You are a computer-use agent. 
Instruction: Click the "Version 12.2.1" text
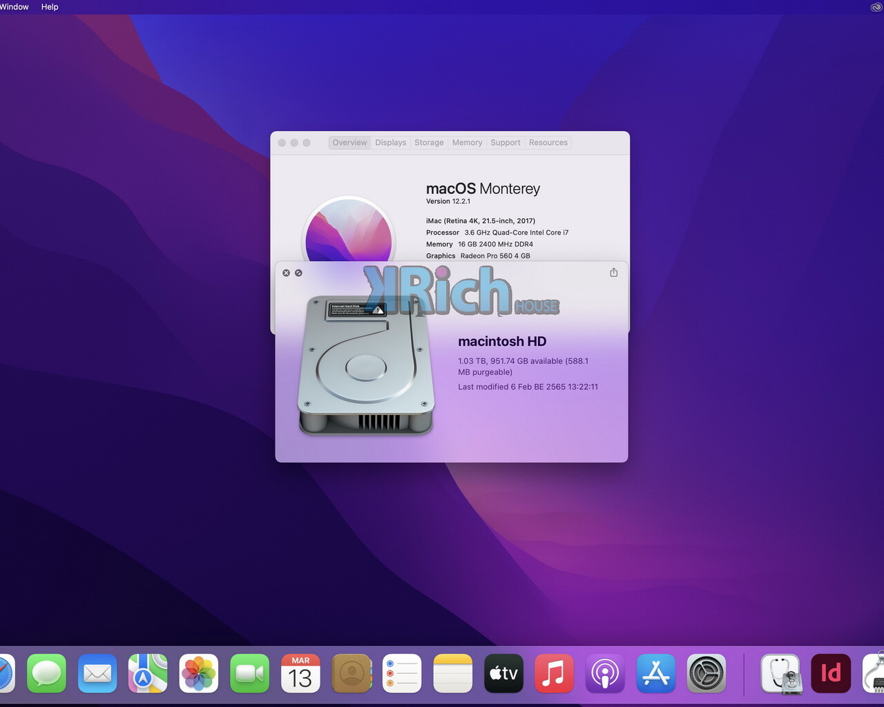click(448, 202)
